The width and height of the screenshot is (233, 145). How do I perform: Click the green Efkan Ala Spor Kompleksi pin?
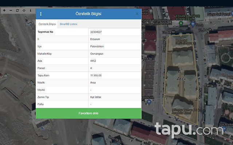pos(181,24)
